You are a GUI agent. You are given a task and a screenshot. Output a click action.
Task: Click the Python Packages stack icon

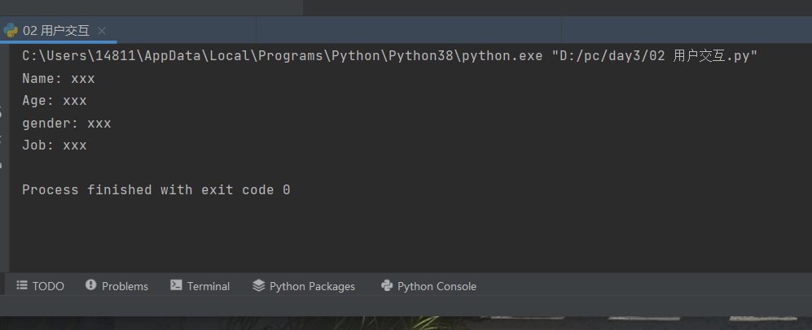point(259,286)
